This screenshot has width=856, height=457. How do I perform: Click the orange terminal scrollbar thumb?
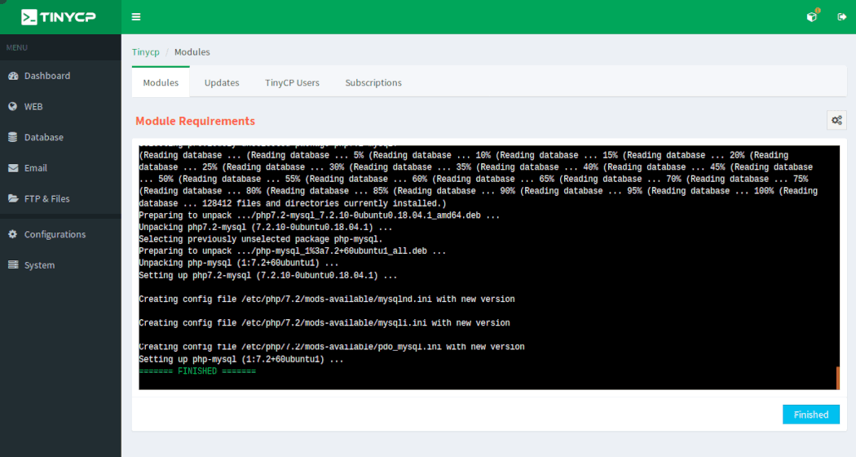(x=837, y=378)
